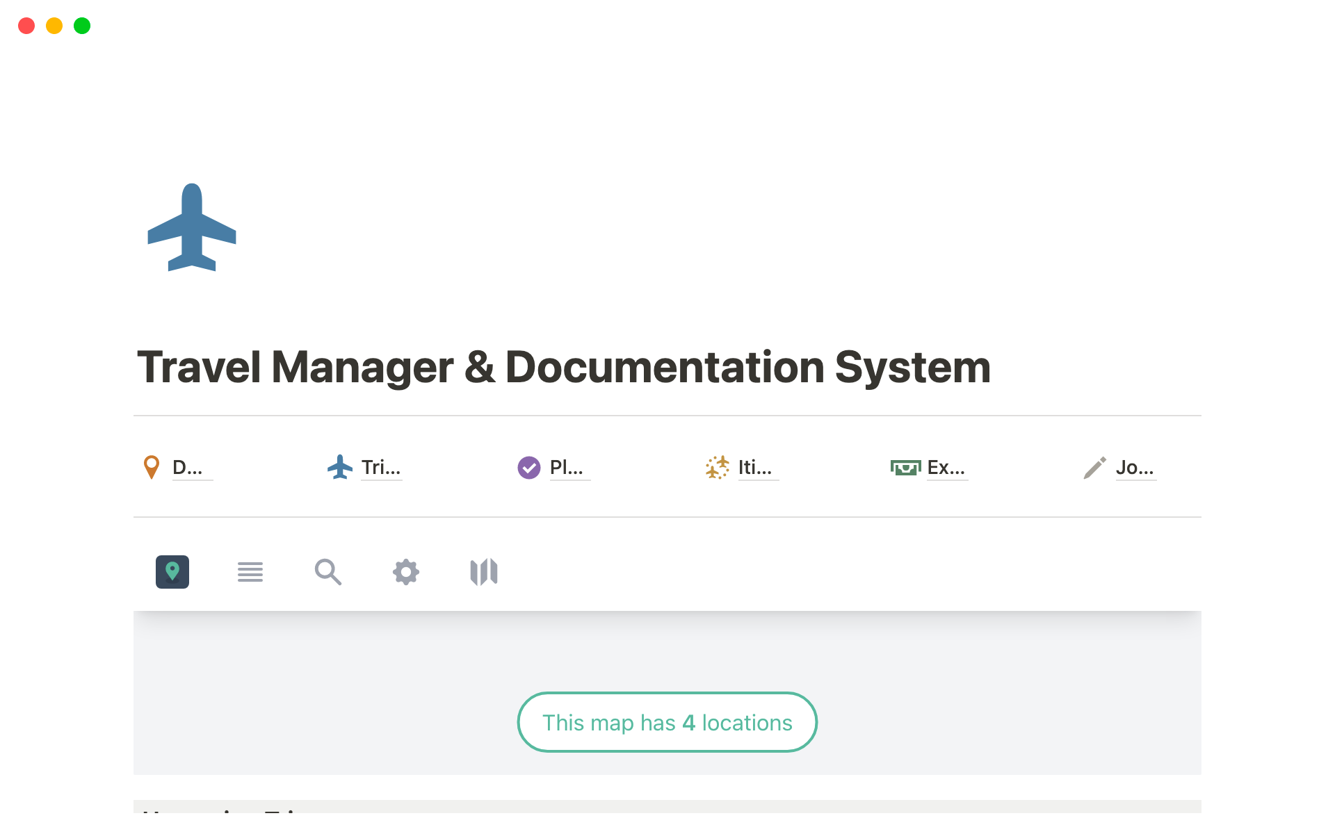Click 'This map has 4 locations' button

667,722
